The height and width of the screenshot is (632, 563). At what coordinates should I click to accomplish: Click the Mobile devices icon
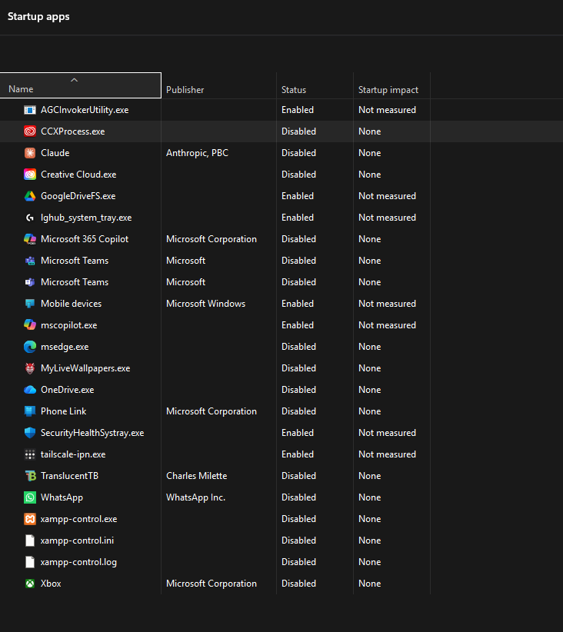30,304
